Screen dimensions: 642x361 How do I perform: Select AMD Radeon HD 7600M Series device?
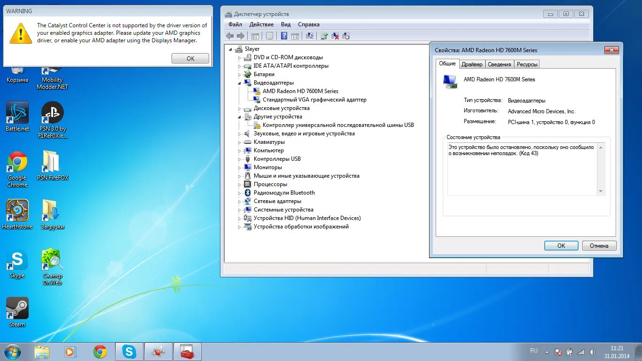(300, 91)
